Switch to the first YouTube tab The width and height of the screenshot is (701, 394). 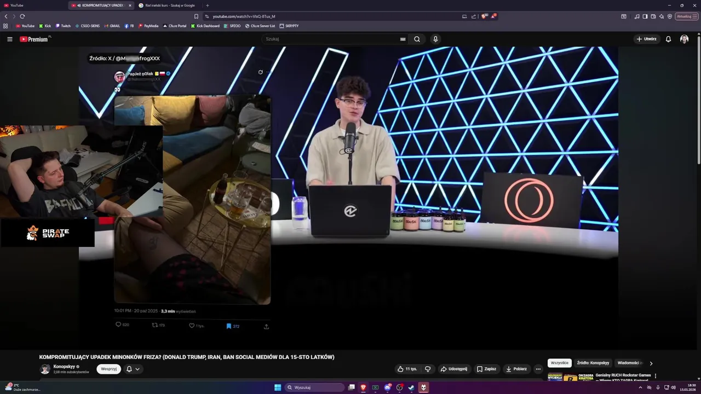[34, 5]
